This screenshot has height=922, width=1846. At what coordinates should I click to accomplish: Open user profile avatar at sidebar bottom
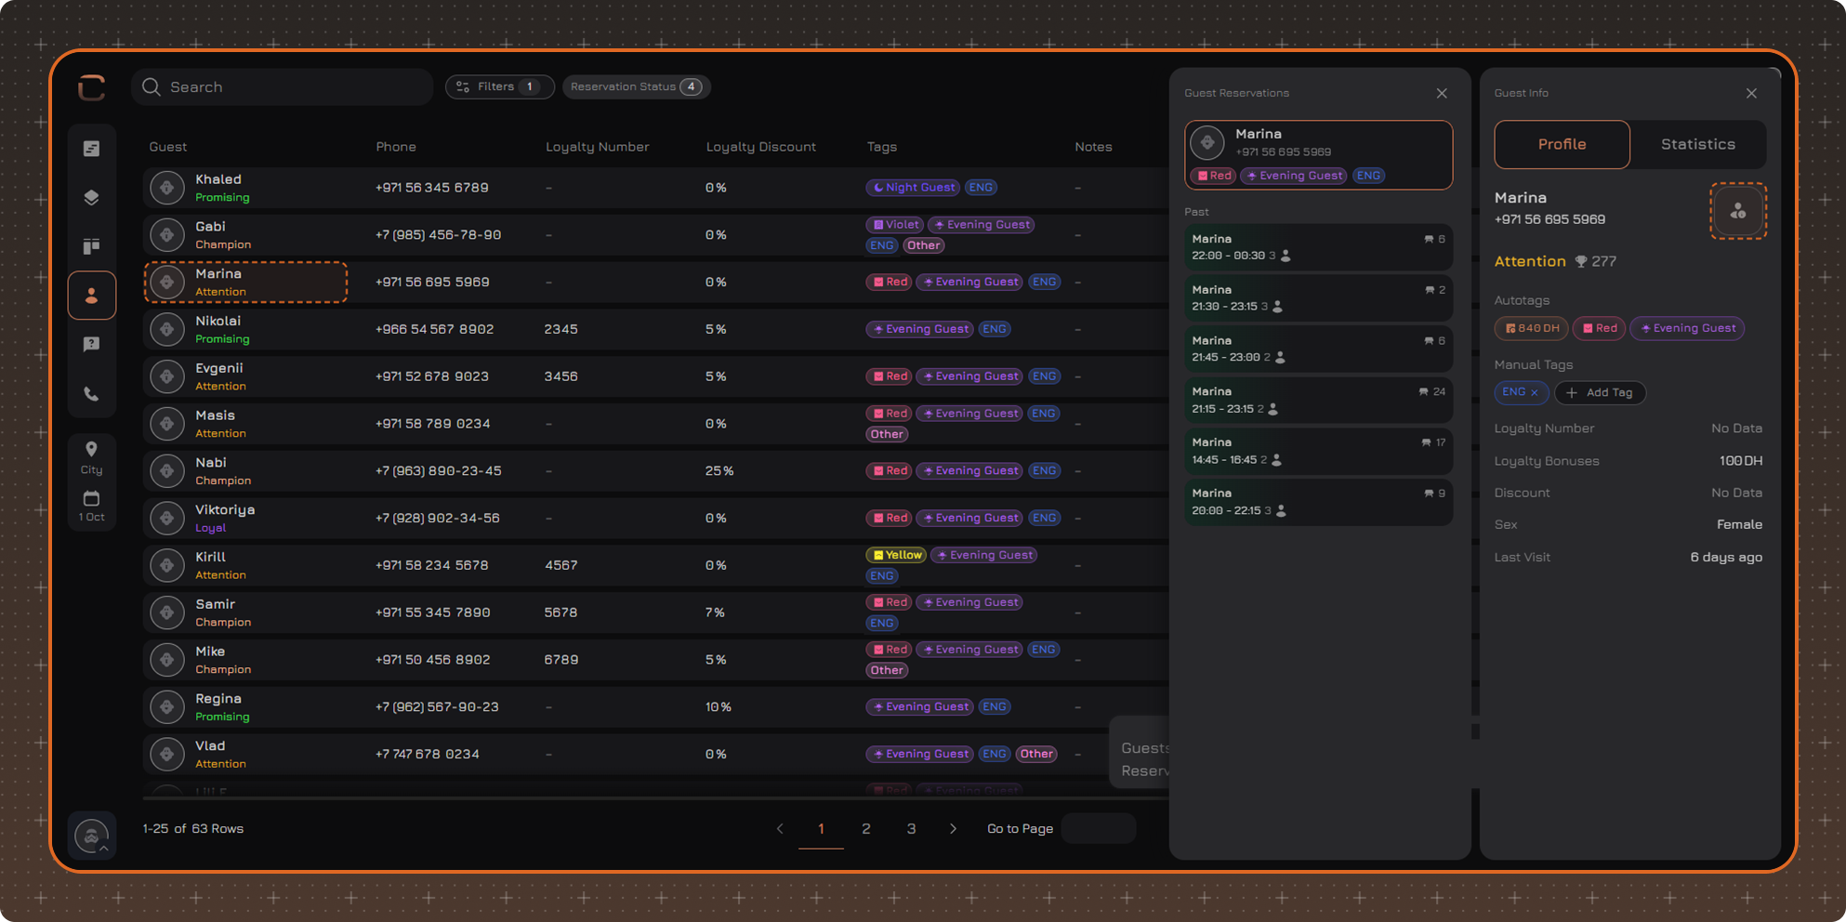[x=91, y=836]
